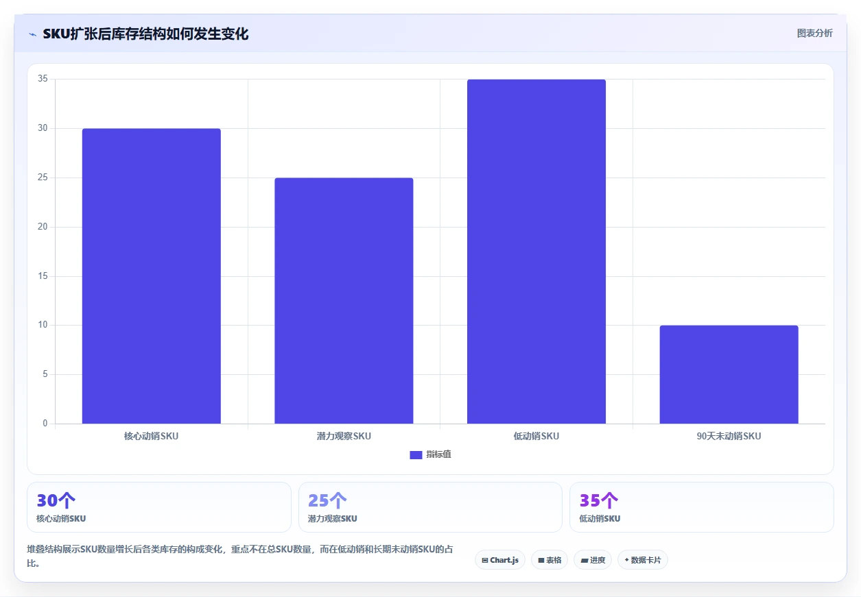861x597 pixels.
Task: Click the 35个 data card
Action: (702, 507)
